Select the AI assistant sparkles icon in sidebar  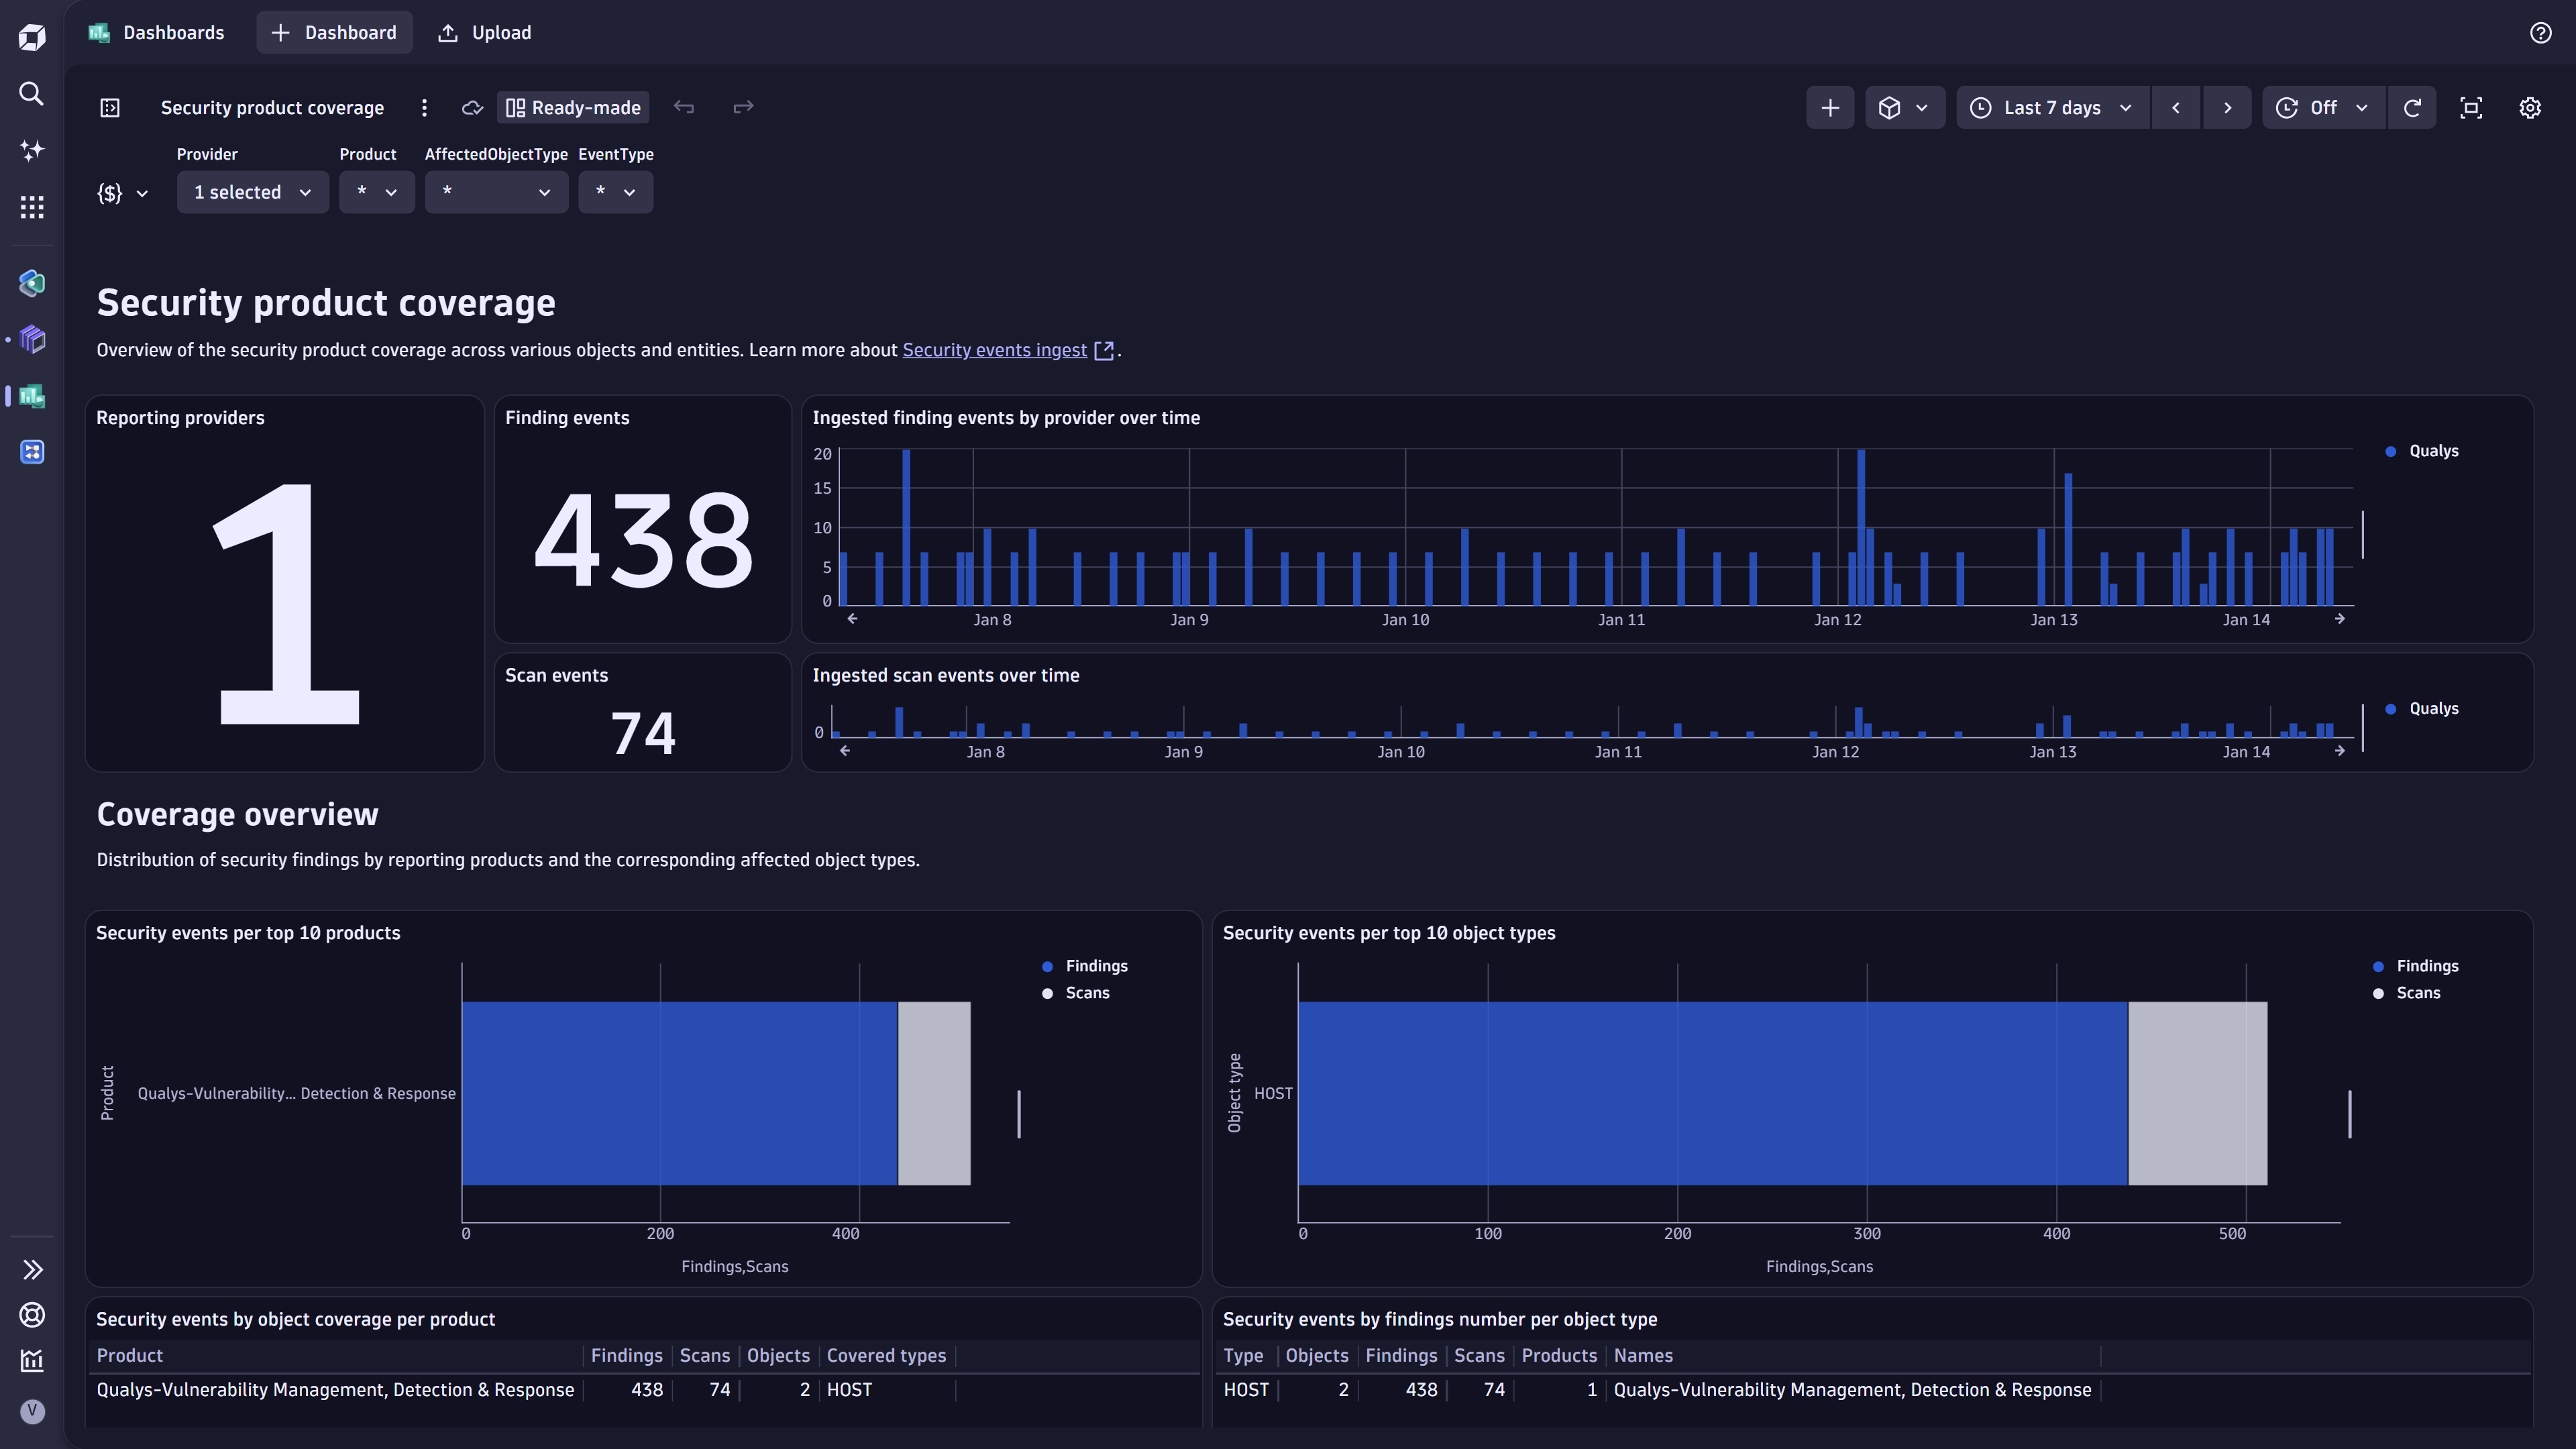click(31, 150)
